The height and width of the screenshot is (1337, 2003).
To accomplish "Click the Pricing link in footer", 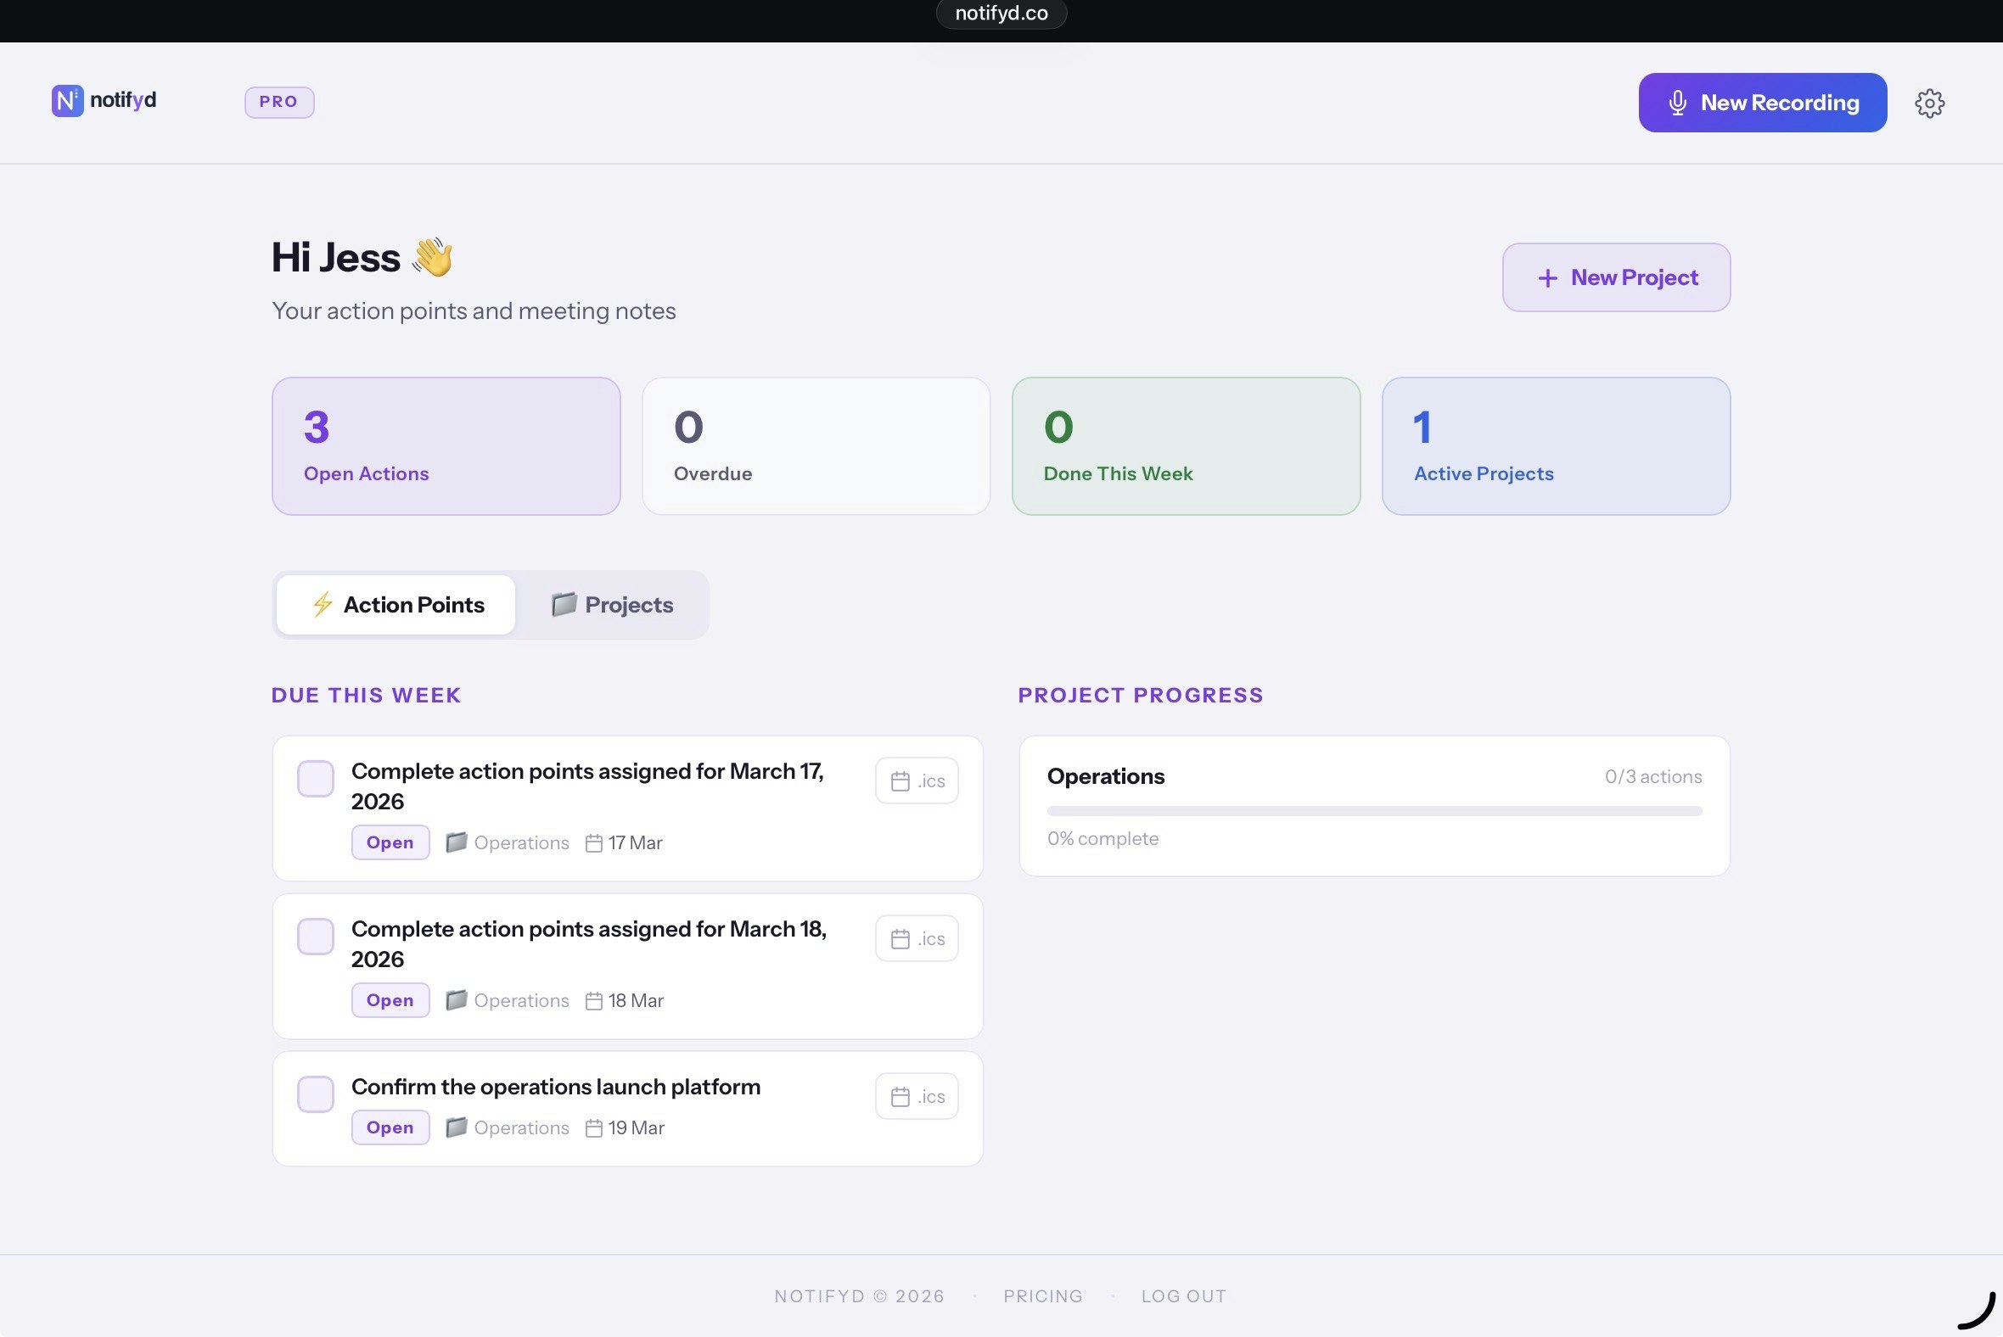I will pyautogui.click(x=1042, y=1295).
